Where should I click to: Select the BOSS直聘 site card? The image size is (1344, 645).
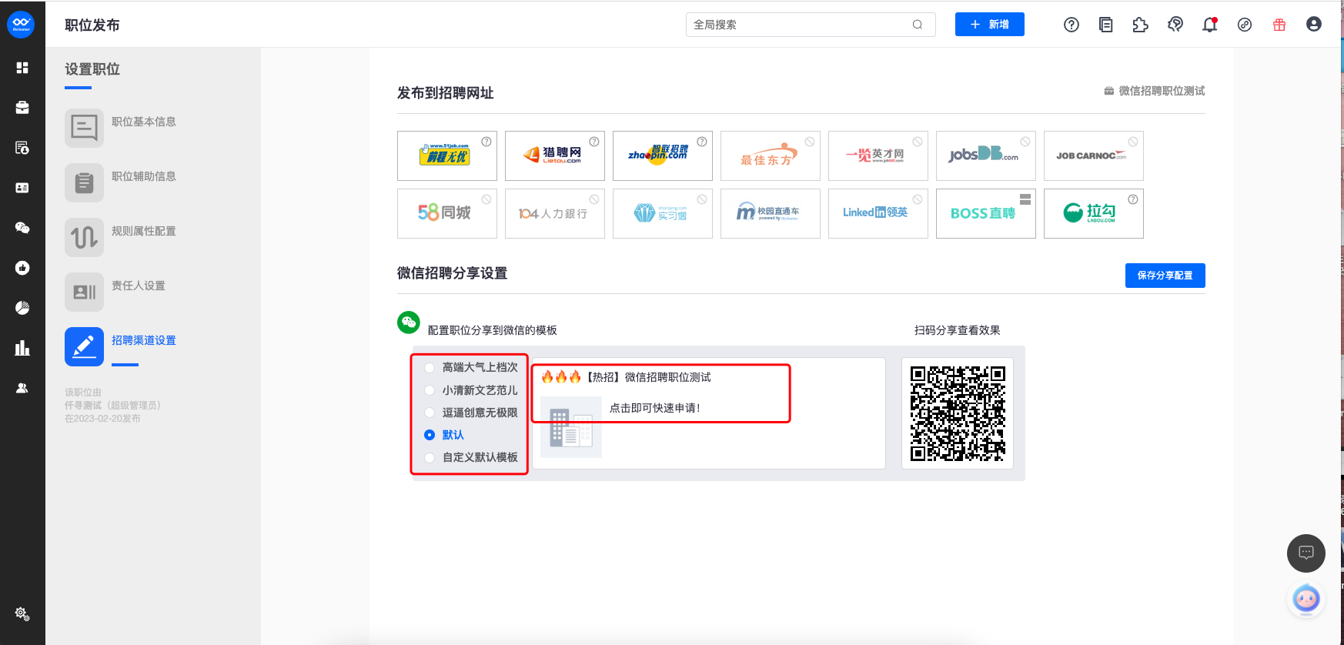986,213
